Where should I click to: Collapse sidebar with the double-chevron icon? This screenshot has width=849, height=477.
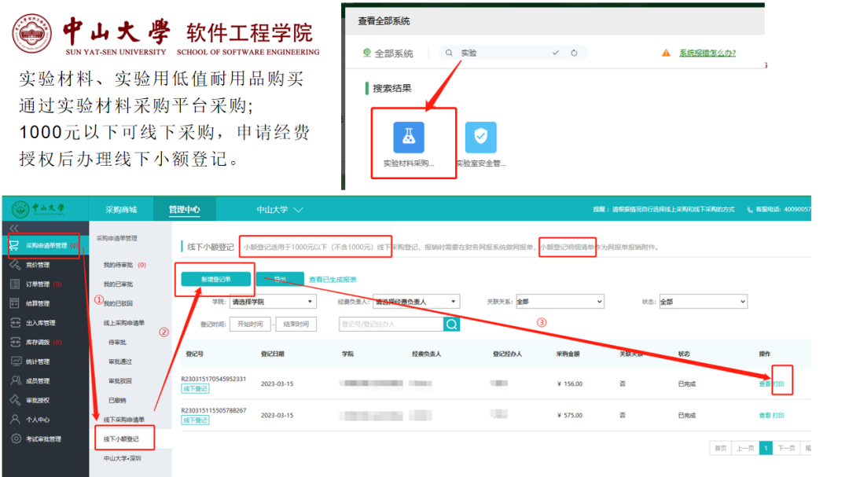click(x=14, y=228)
